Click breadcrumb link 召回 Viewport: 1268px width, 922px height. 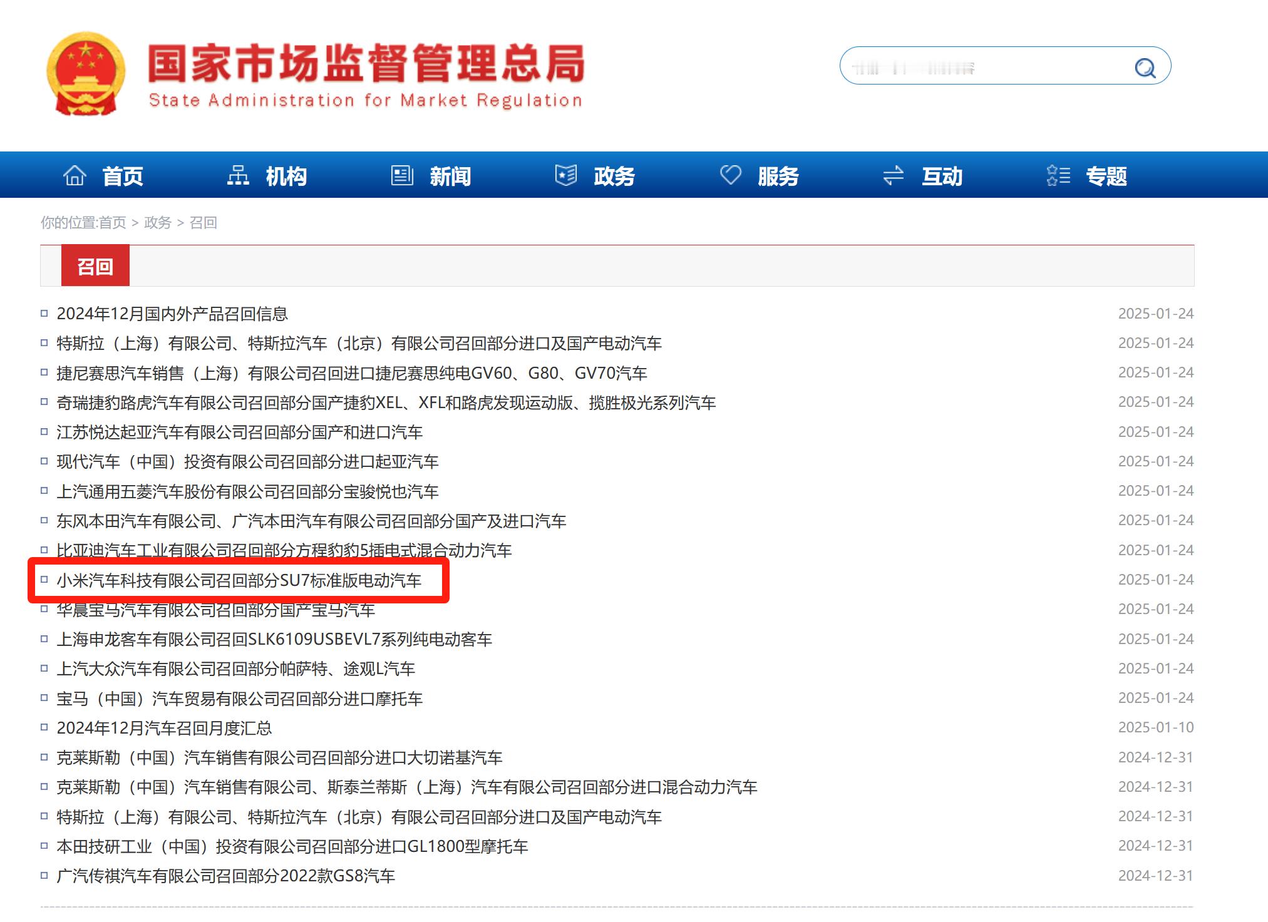204,222
